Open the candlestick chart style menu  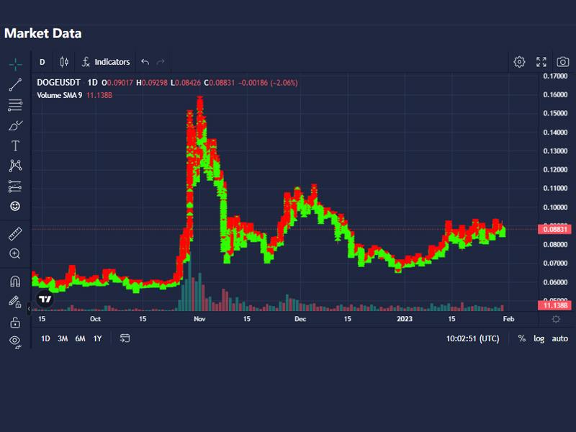64,62
